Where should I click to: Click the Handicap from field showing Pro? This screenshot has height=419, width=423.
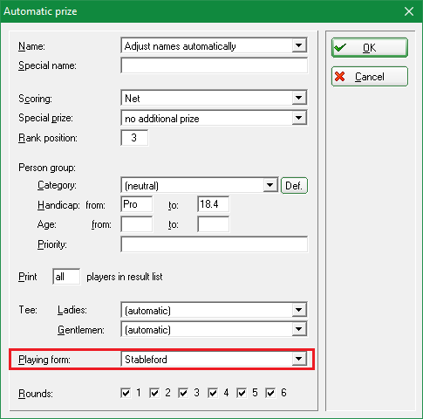pos(136,204)
